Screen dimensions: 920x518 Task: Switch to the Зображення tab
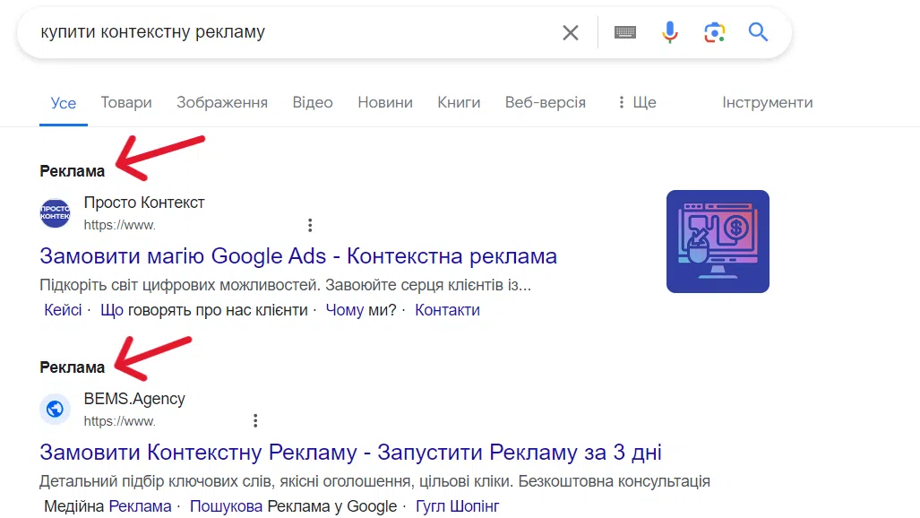[x=221, y=102]
